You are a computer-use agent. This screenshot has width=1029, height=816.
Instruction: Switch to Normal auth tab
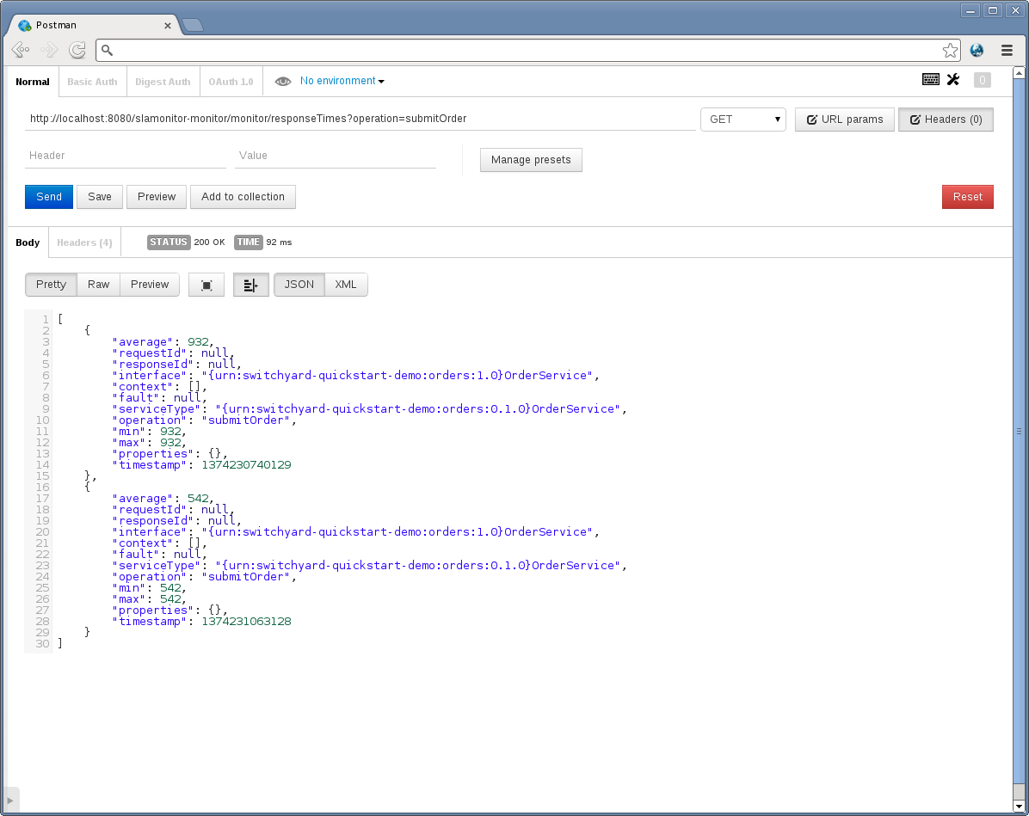pyautogui.click(x=32, y=82)
